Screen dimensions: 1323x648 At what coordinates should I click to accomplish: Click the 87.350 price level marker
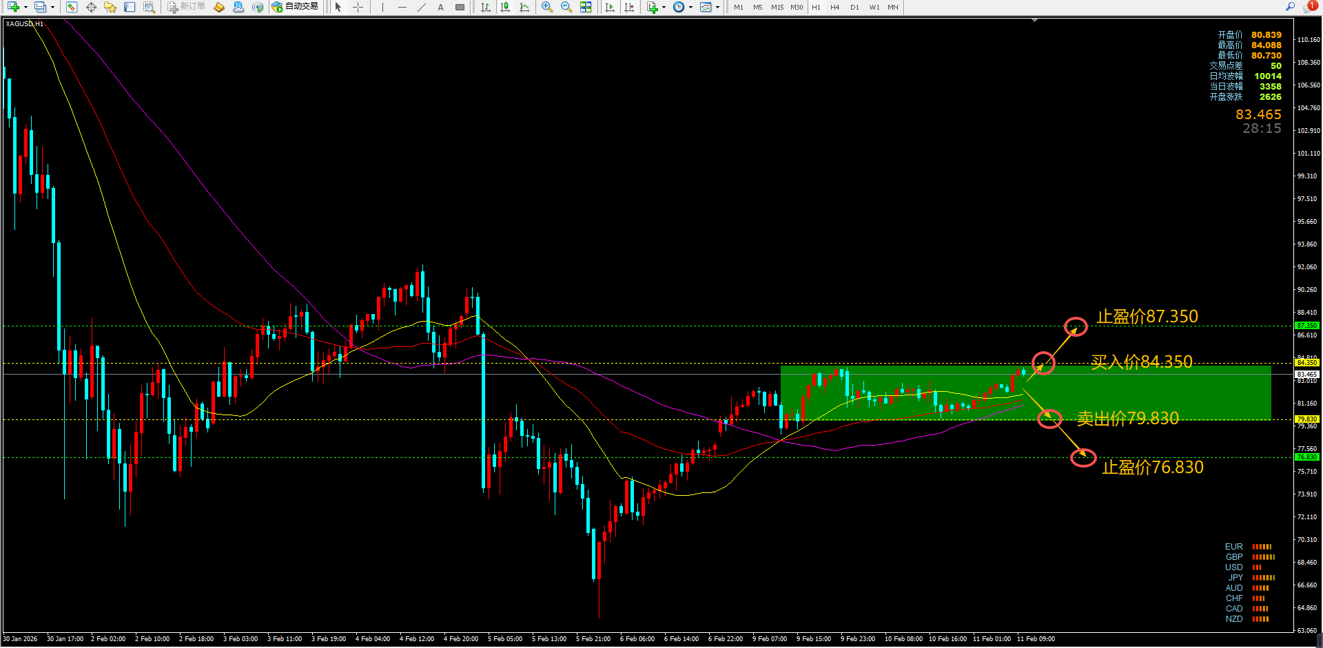(x=1306, y=326)
